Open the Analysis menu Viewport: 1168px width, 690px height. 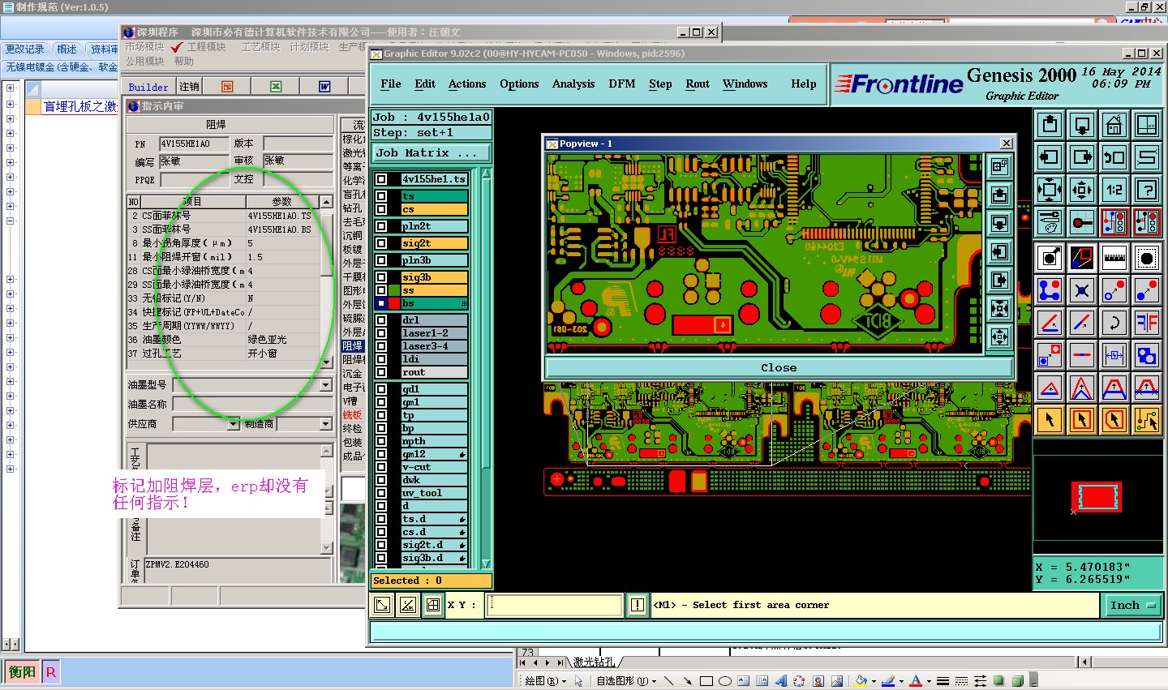point(573,84)
